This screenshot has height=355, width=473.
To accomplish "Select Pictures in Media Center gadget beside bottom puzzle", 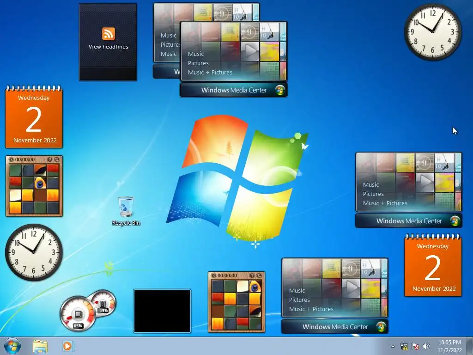I will point(299,300).
